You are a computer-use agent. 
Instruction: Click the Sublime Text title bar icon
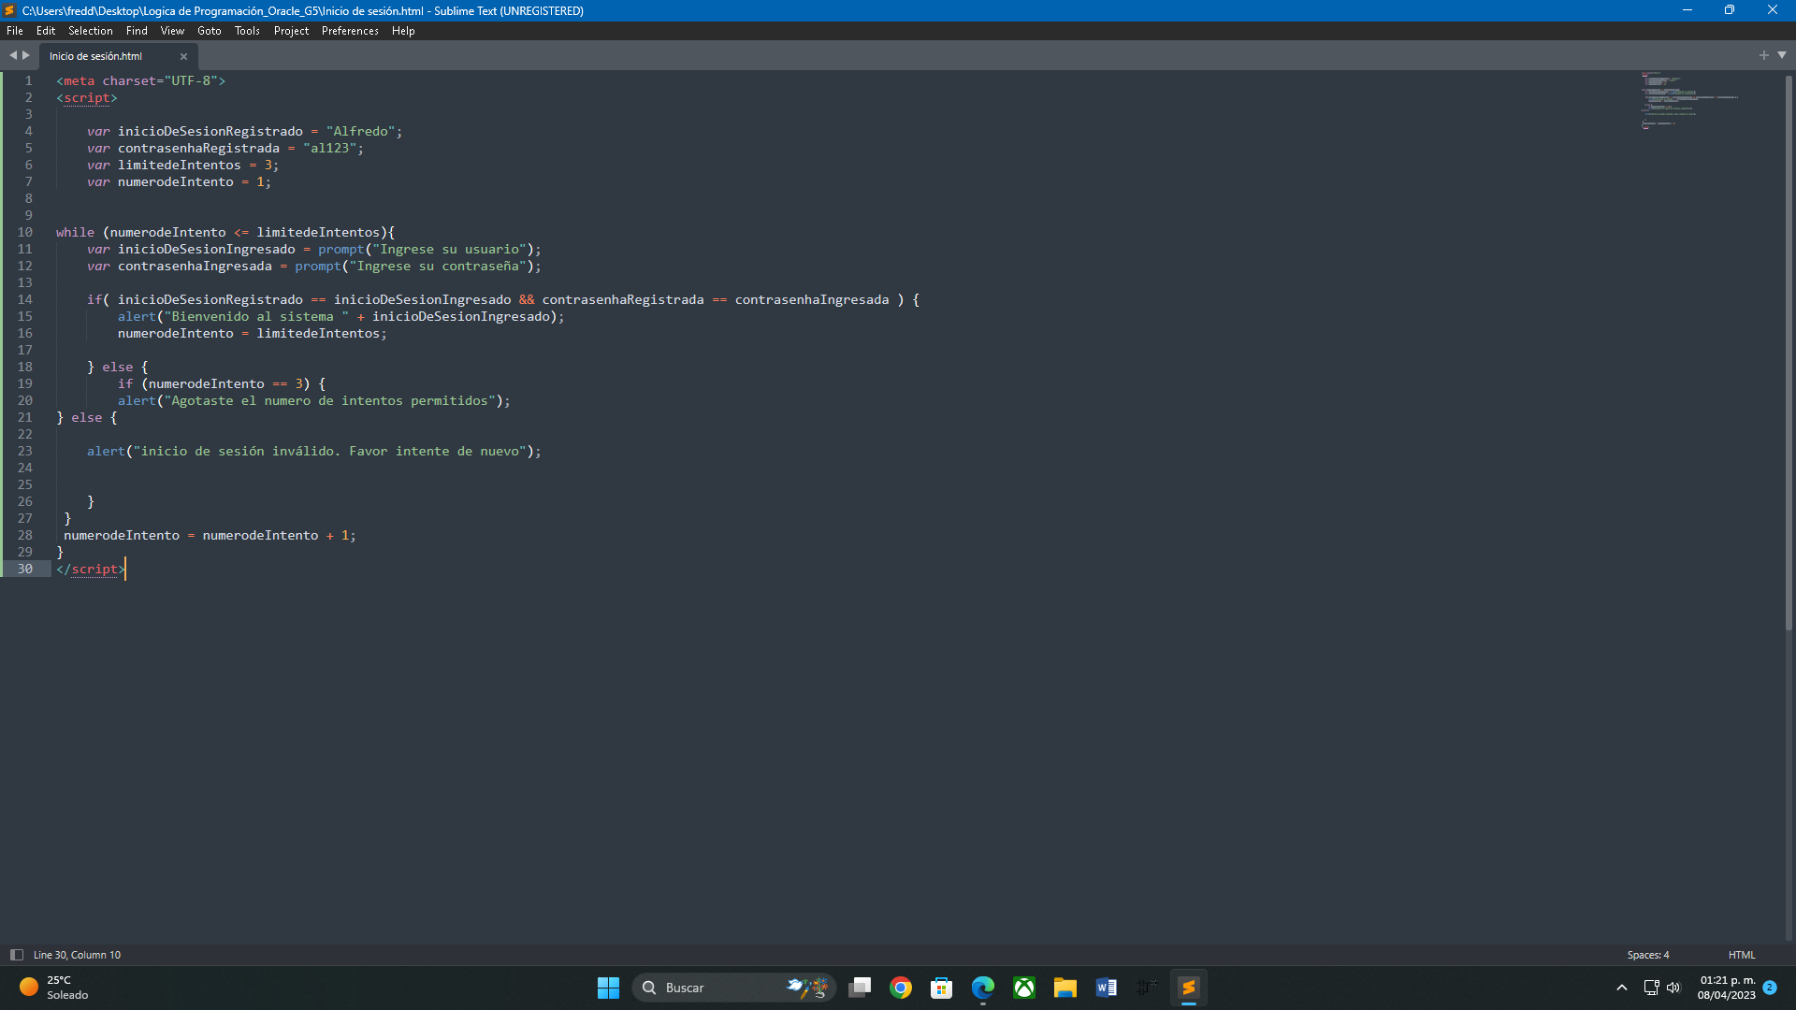click(9, 10)
